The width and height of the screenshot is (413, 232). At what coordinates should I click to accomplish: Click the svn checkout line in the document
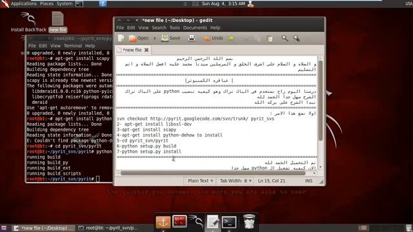[x=196, y=119]
